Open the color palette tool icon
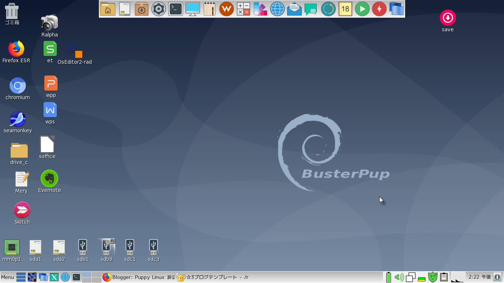Image resolution: width=504 pixels, height=283 pixels. 261,8
